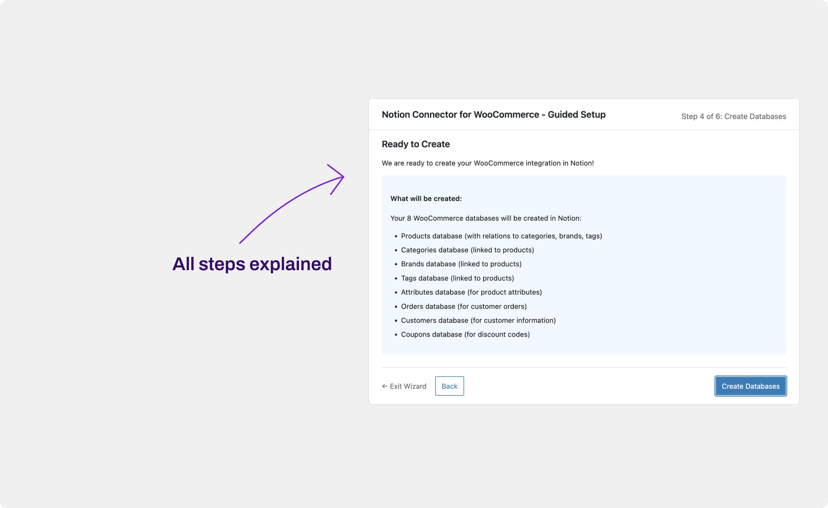828x508 pixels.
Task: Select the Brands database list item
Action: point(461,264)
